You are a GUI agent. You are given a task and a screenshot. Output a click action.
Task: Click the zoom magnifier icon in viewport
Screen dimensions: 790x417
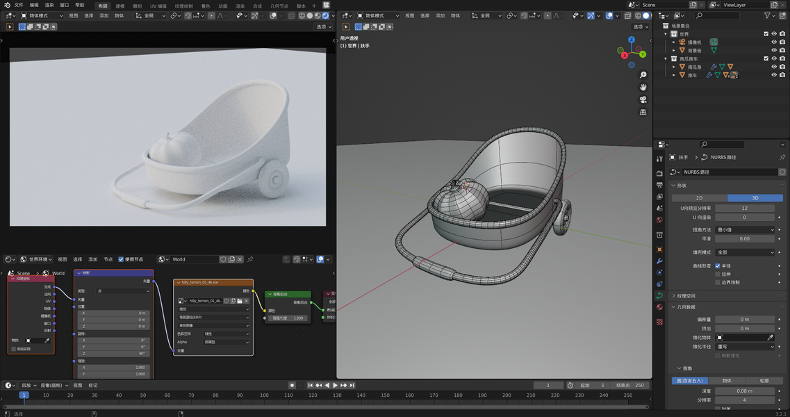coord(643,74)
